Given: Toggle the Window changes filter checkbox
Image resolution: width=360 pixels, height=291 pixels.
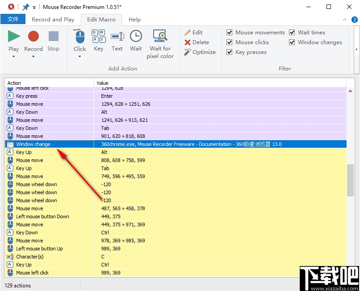Looking at the screenshot, I should pyautogui.click(x=292, y=42).
